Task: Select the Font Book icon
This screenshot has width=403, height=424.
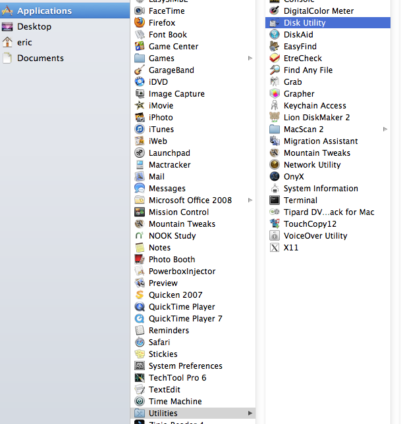Action: 140,35
